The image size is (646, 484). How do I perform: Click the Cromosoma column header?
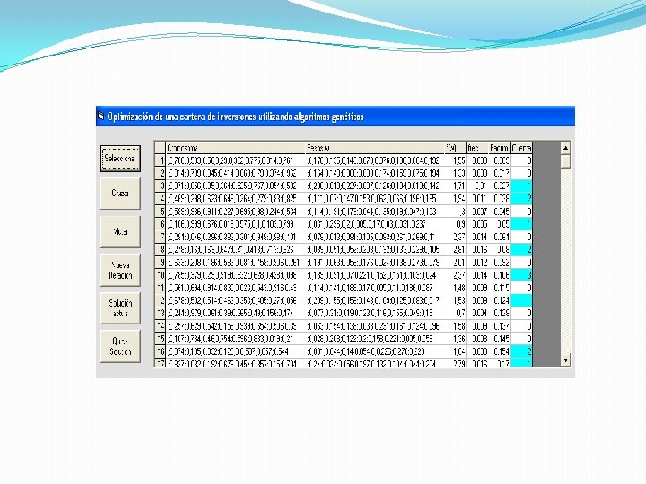235,148
